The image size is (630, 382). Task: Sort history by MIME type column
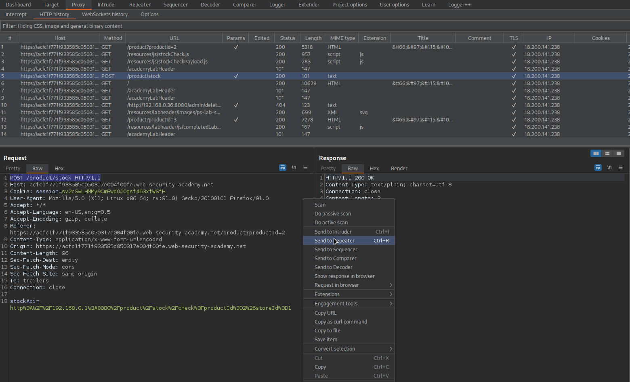(x=342, y=38)
